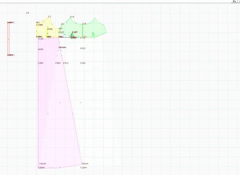Image resolution: width=240 pixels, height=175 pixels.
Task: Select point label T92H on pink piece
Action: [58, 63]
